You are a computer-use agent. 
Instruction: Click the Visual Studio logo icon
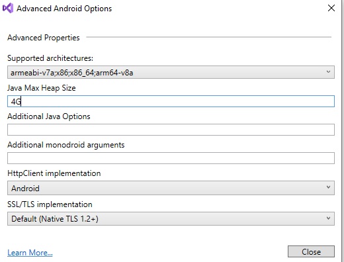(x=8, y=8)
